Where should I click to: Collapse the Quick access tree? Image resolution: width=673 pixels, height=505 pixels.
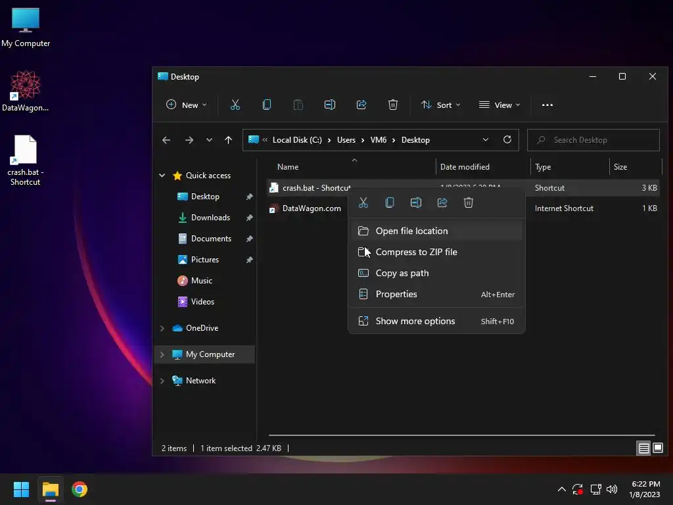tap(162, 175)
